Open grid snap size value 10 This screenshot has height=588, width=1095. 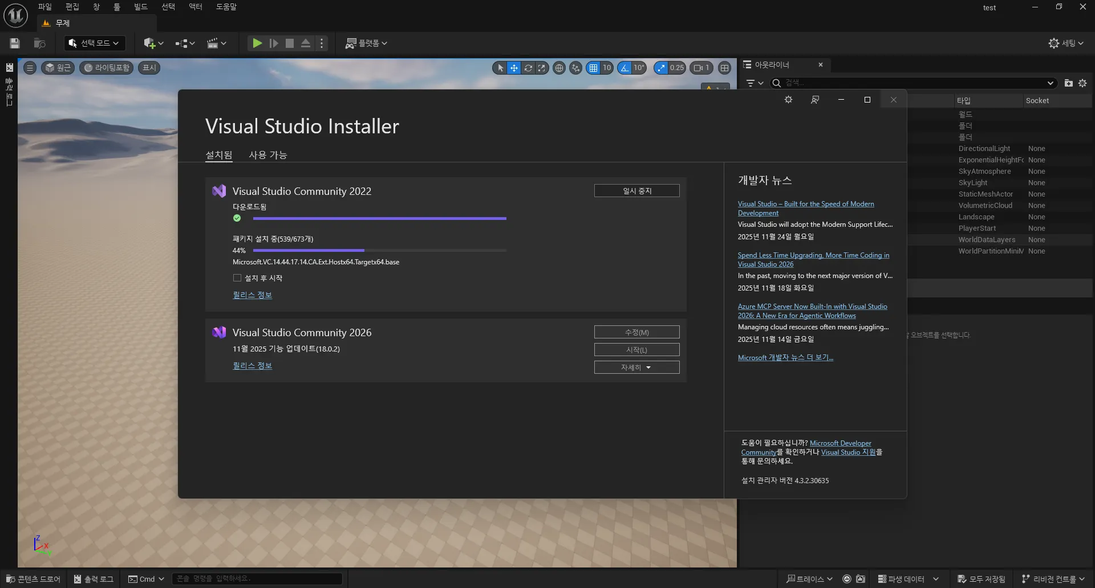pos(607,68)
